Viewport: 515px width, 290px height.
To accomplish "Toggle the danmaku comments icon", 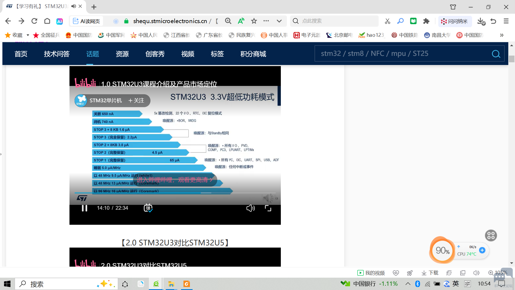I will [148, 208].
